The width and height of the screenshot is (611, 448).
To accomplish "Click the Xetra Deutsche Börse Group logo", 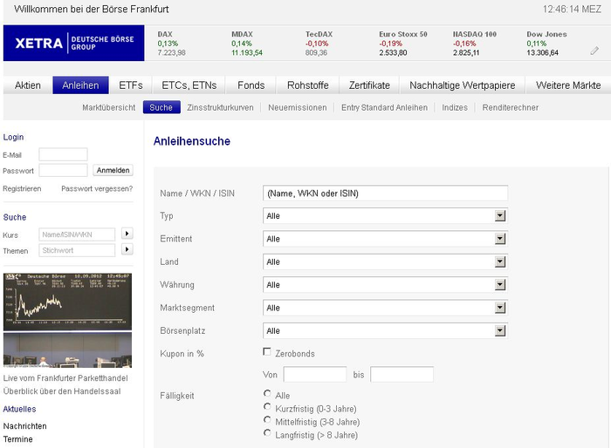I will pos(73,43).
